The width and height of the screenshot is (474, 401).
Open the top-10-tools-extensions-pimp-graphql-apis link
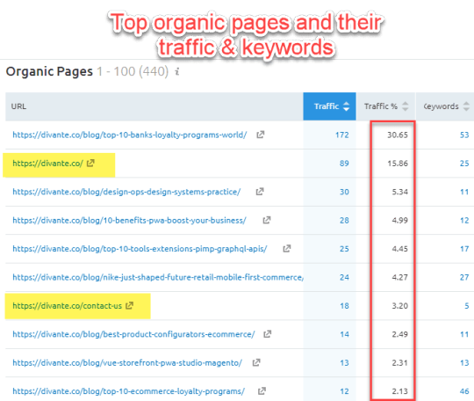(140, 249)
